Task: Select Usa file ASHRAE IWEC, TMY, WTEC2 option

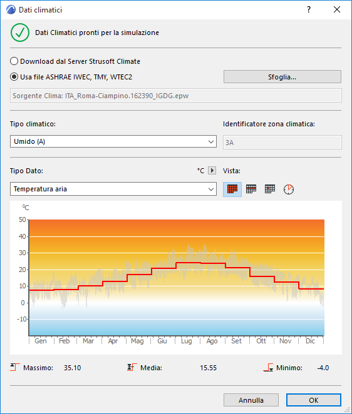Action: 71,77
